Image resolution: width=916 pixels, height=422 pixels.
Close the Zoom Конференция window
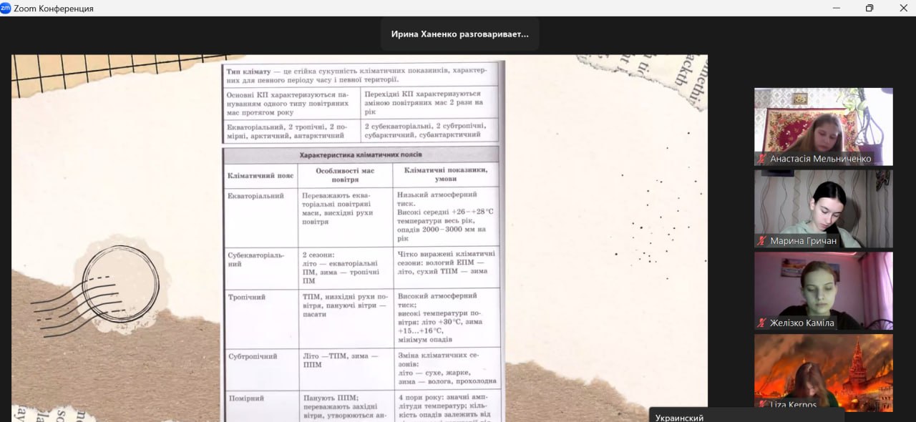tap(902, 8)
